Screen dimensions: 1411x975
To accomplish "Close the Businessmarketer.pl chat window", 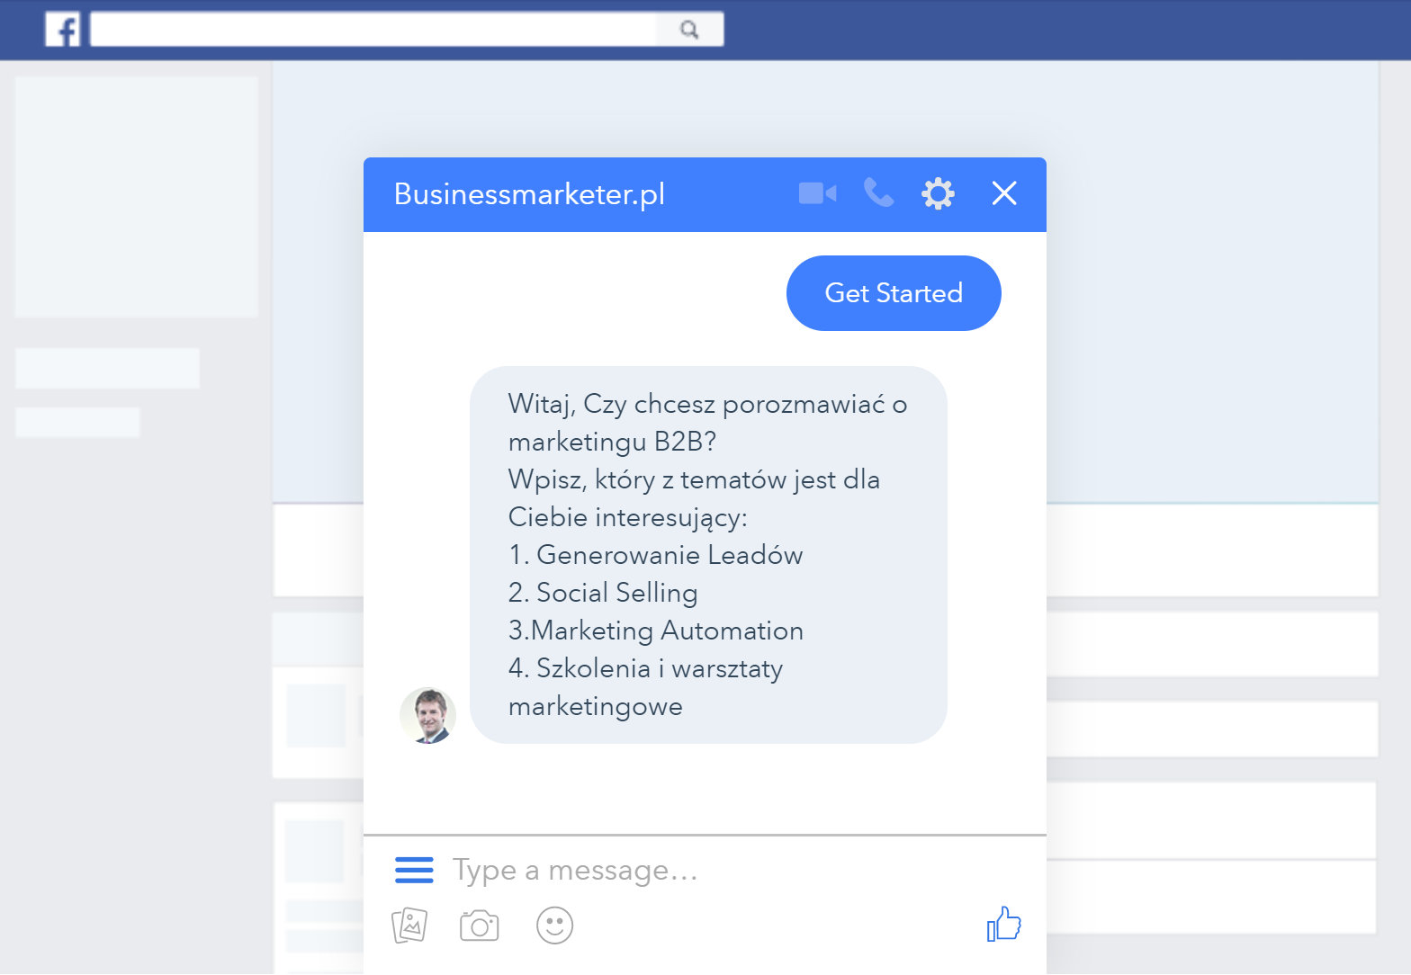I will (x=1004, y=193).
